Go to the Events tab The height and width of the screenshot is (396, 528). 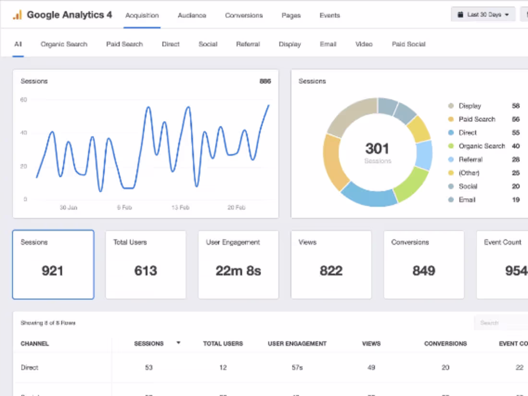pos(330,15)
